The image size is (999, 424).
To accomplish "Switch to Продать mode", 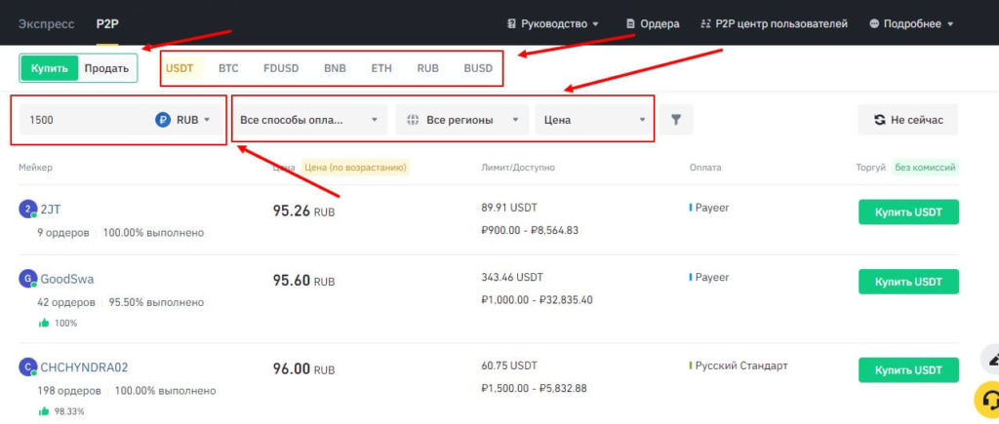I will 106,68.
